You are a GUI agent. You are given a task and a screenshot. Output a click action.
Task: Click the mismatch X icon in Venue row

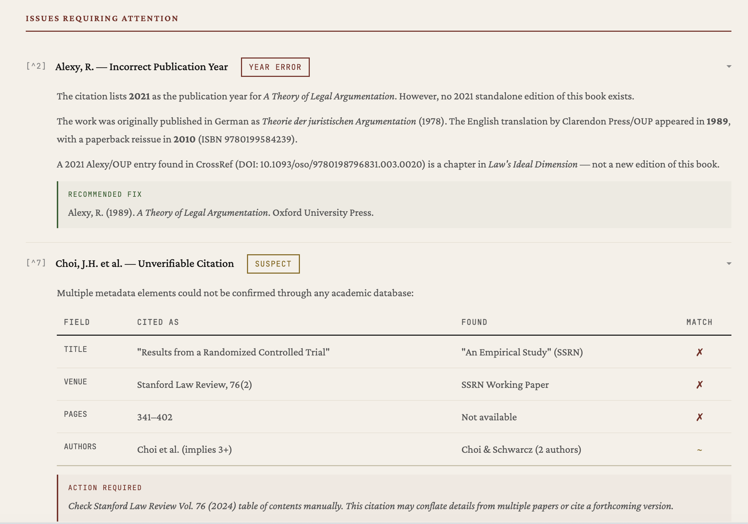pyautogui.click(x=699, y=385)
